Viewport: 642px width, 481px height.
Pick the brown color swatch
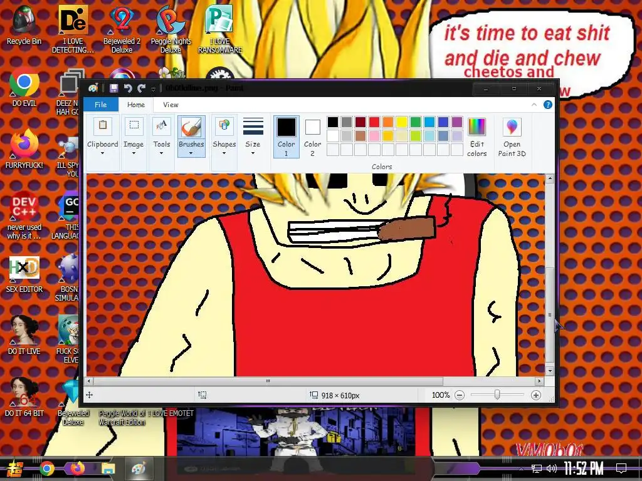tap(360, 136)
